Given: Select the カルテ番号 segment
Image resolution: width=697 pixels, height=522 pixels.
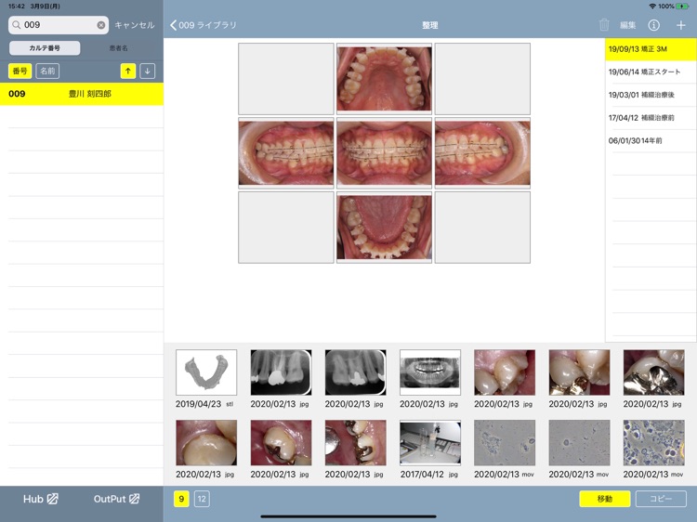Looking at the screenshot, I should click(45, 48).
